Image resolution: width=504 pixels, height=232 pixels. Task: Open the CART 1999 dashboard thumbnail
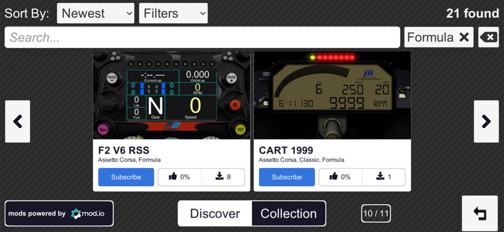[x=332, y=95]
